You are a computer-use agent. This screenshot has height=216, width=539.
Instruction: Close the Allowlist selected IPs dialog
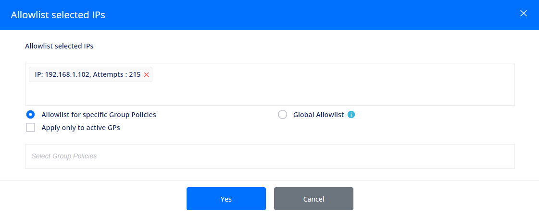click(x=523, y=13)
